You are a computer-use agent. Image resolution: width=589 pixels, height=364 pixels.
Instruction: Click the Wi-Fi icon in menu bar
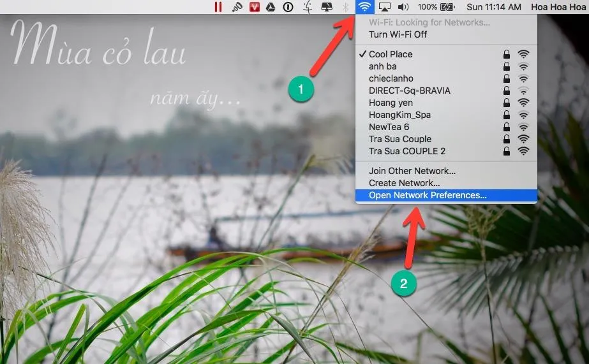click(x=364, y=7)
